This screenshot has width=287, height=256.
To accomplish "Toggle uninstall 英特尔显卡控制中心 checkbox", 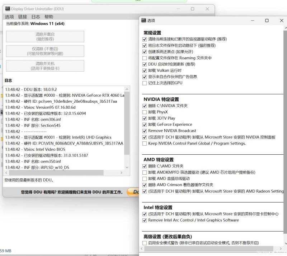I will (x=145, y=214).
